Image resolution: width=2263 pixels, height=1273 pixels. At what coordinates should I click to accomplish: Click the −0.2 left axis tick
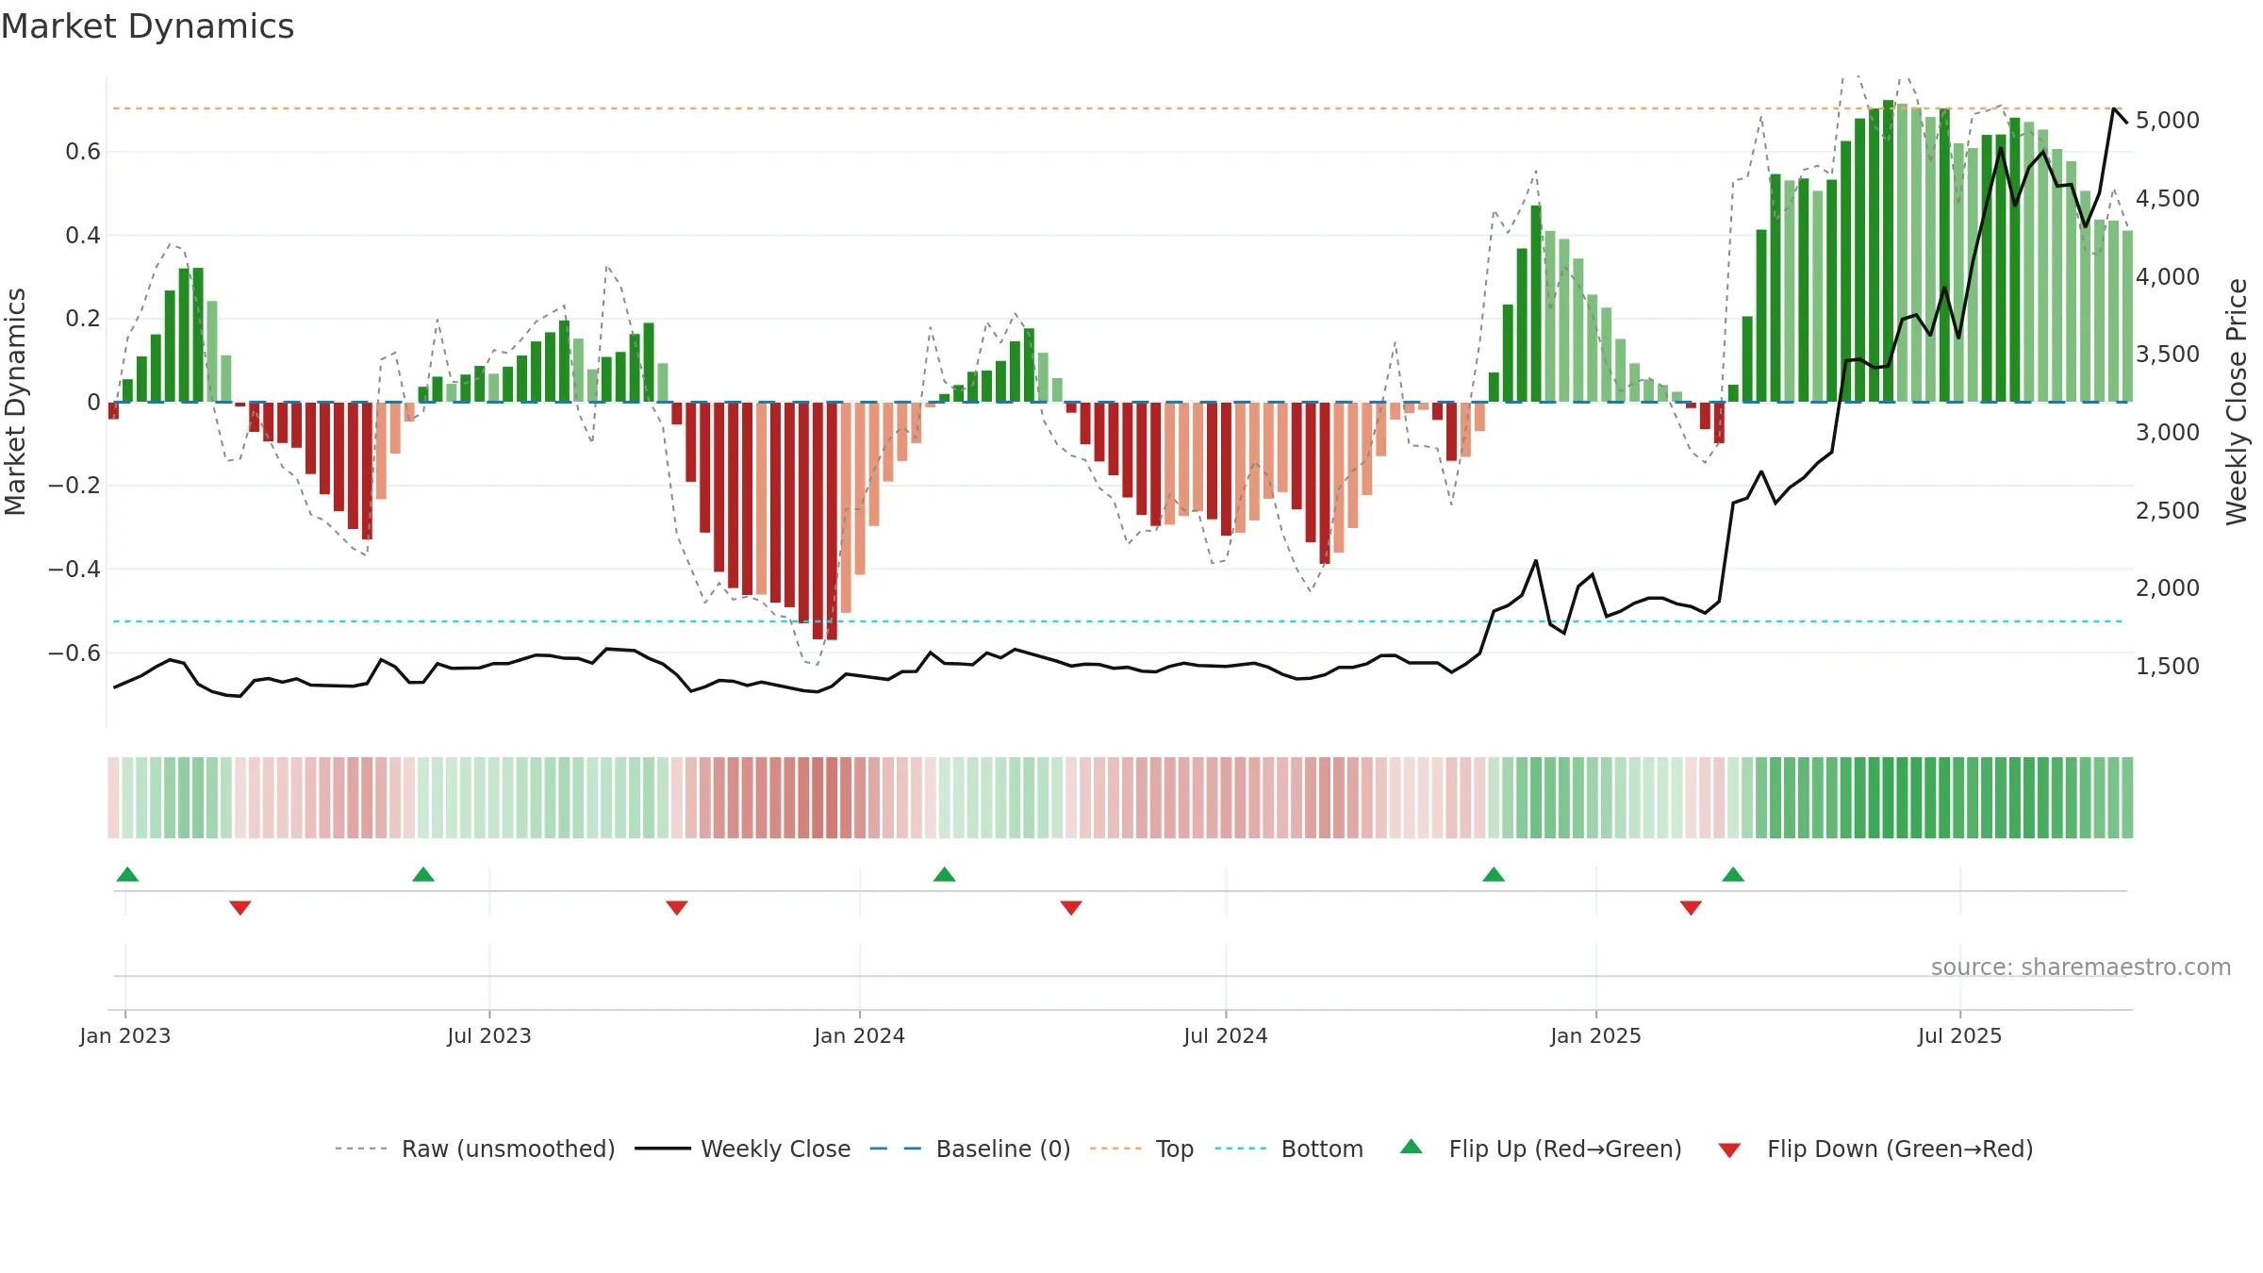click(x=74, y=486)
